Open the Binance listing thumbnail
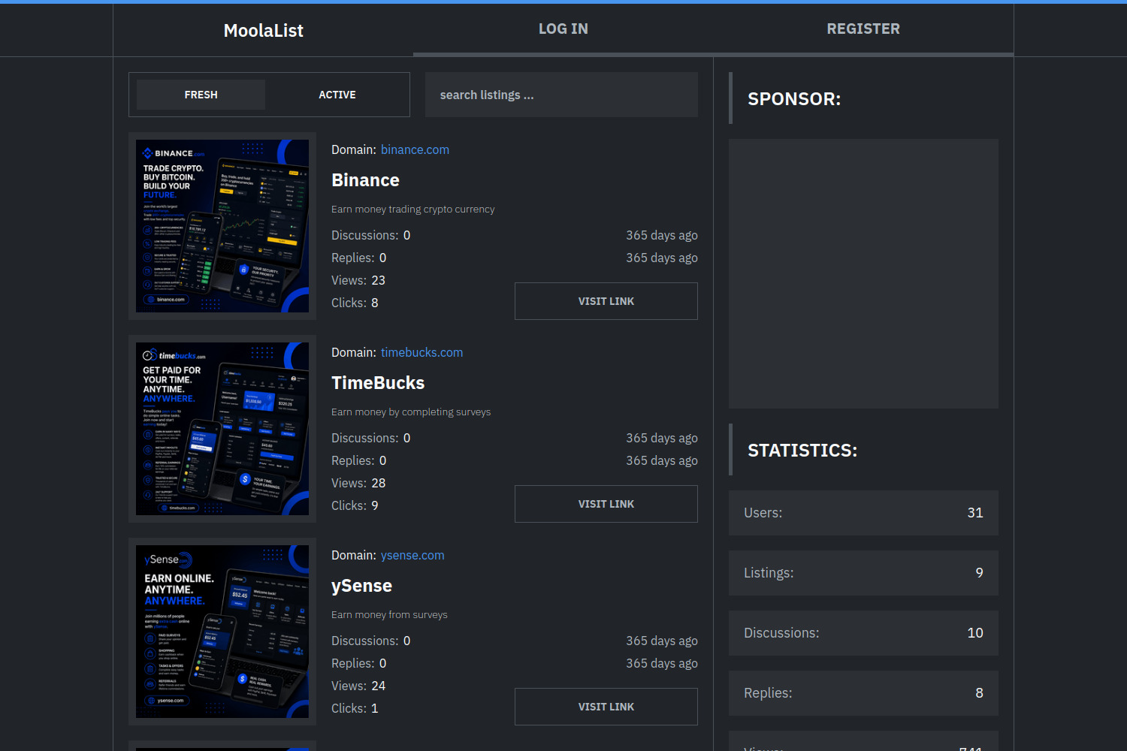 coord(222,226)
